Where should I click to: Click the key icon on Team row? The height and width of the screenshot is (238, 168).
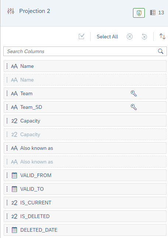pyautogui.click(x=134, y=93)
